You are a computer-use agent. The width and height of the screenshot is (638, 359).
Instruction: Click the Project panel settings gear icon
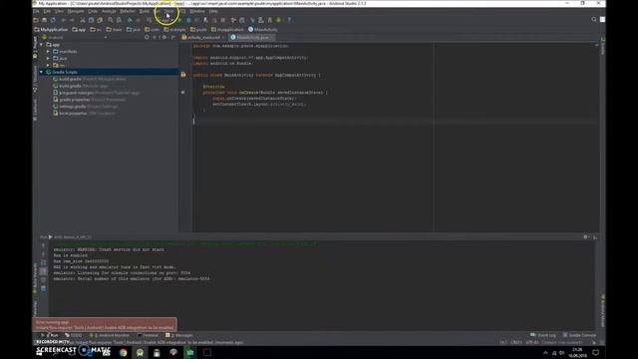[164, 37]
